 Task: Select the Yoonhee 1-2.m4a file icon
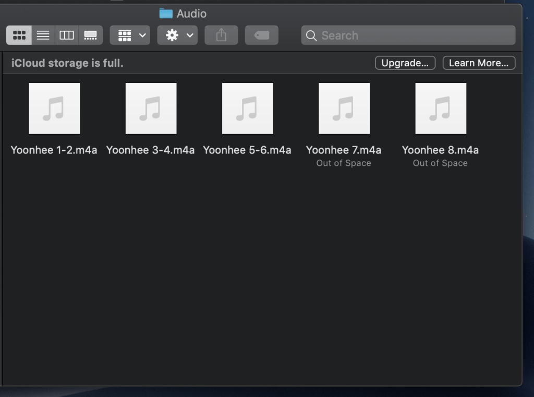(x=54, y=109)
